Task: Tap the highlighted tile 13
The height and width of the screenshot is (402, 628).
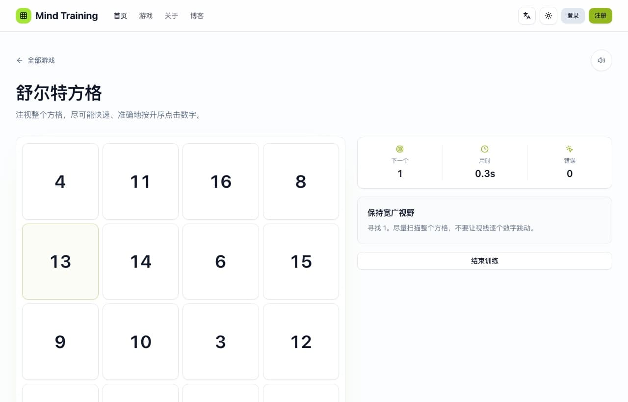Action: (60, 261)
